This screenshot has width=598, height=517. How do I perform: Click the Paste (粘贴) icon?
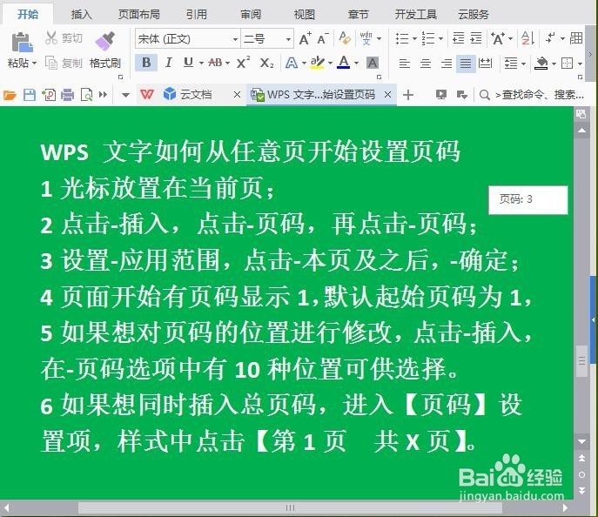22,42
